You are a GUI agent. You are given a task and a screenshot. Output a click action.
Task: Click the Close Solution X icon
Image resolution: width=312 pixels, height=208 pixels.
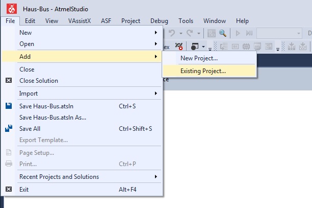click(x=9, y=80)
